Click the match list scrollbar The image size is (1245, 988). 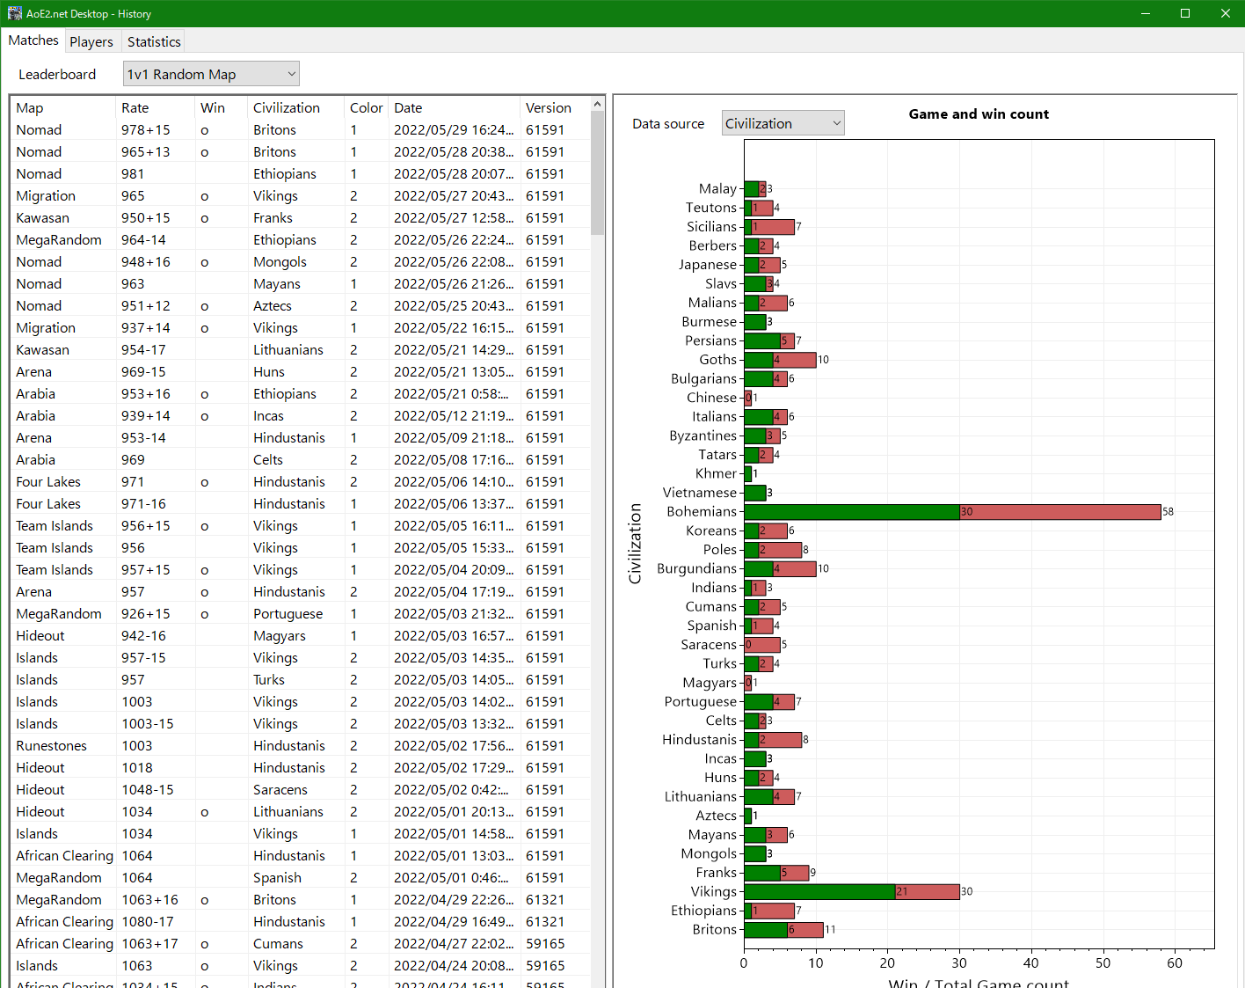[596, 176]
